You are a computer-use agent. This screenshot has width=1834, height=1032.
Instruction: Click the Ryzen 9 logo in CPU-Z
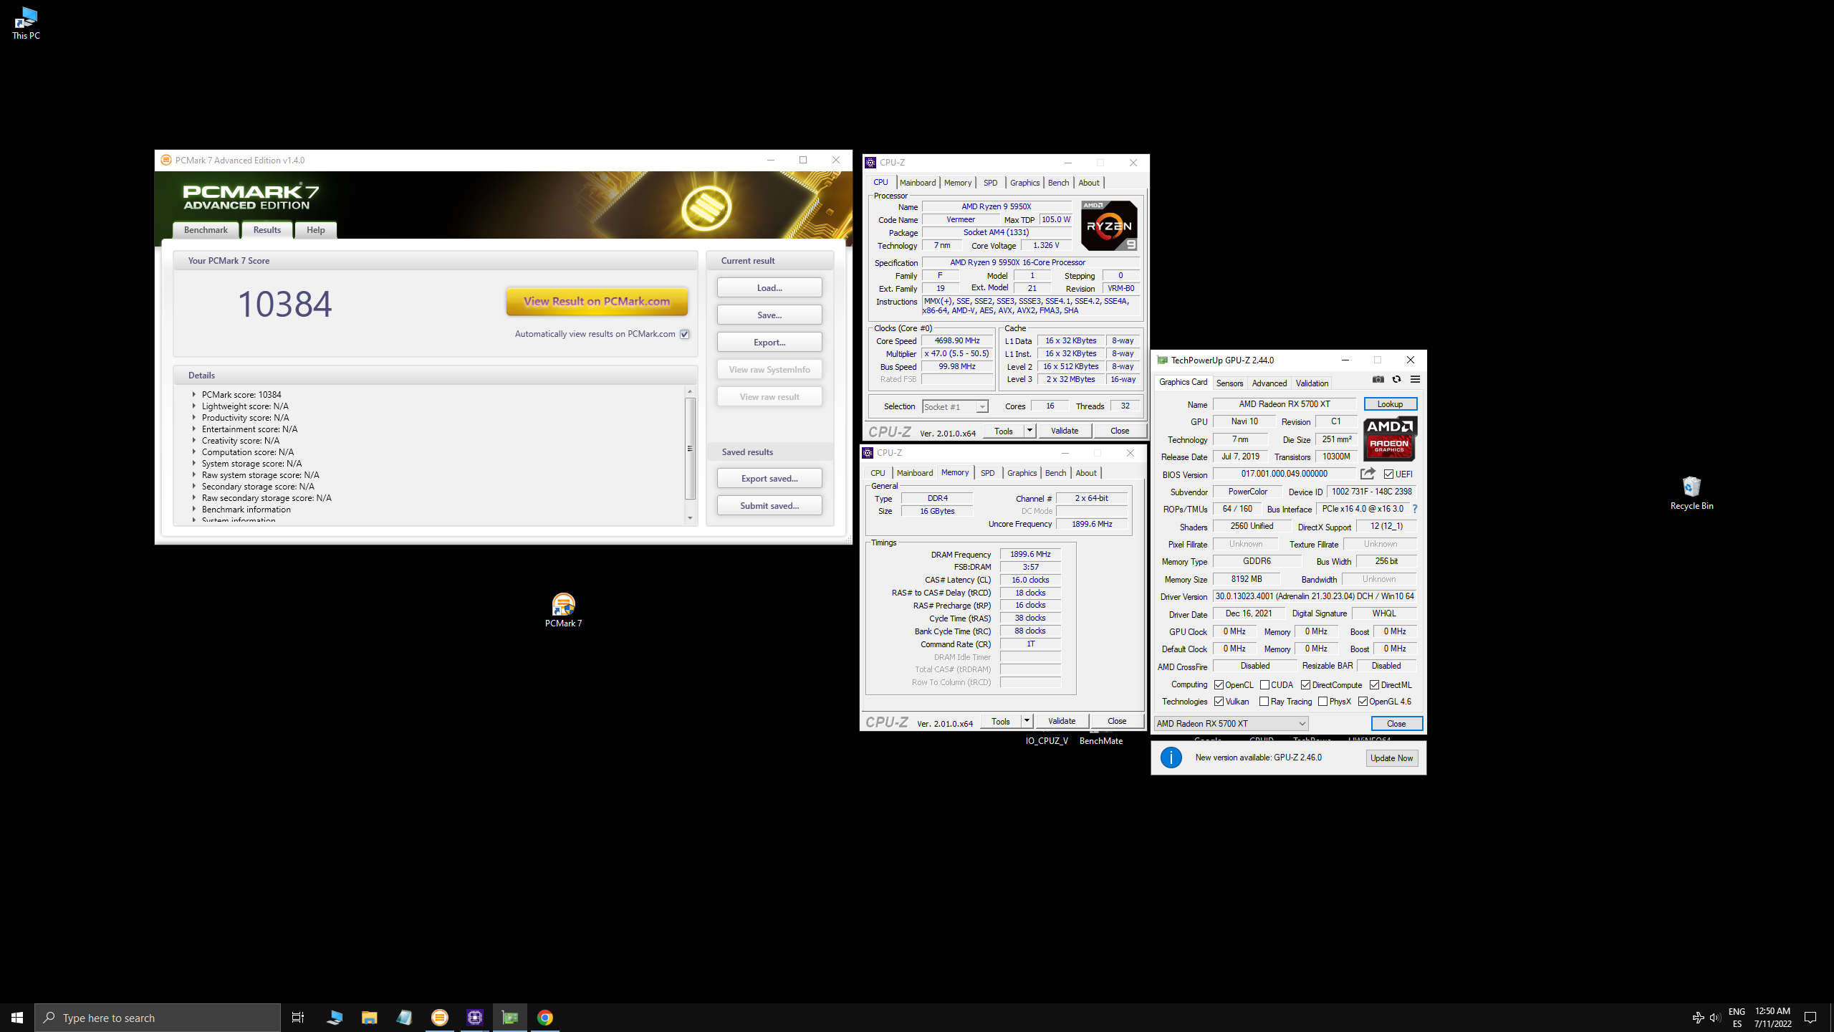(x=1109, y=226)
